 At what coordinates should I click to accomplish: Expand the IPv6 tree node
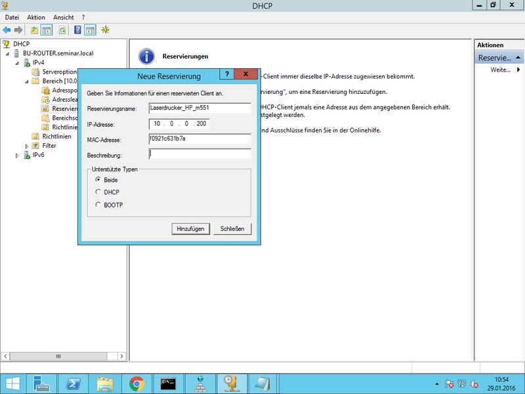point(18,155)
